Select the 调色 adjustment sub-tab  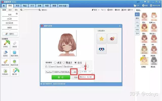(x=16, y=10)
